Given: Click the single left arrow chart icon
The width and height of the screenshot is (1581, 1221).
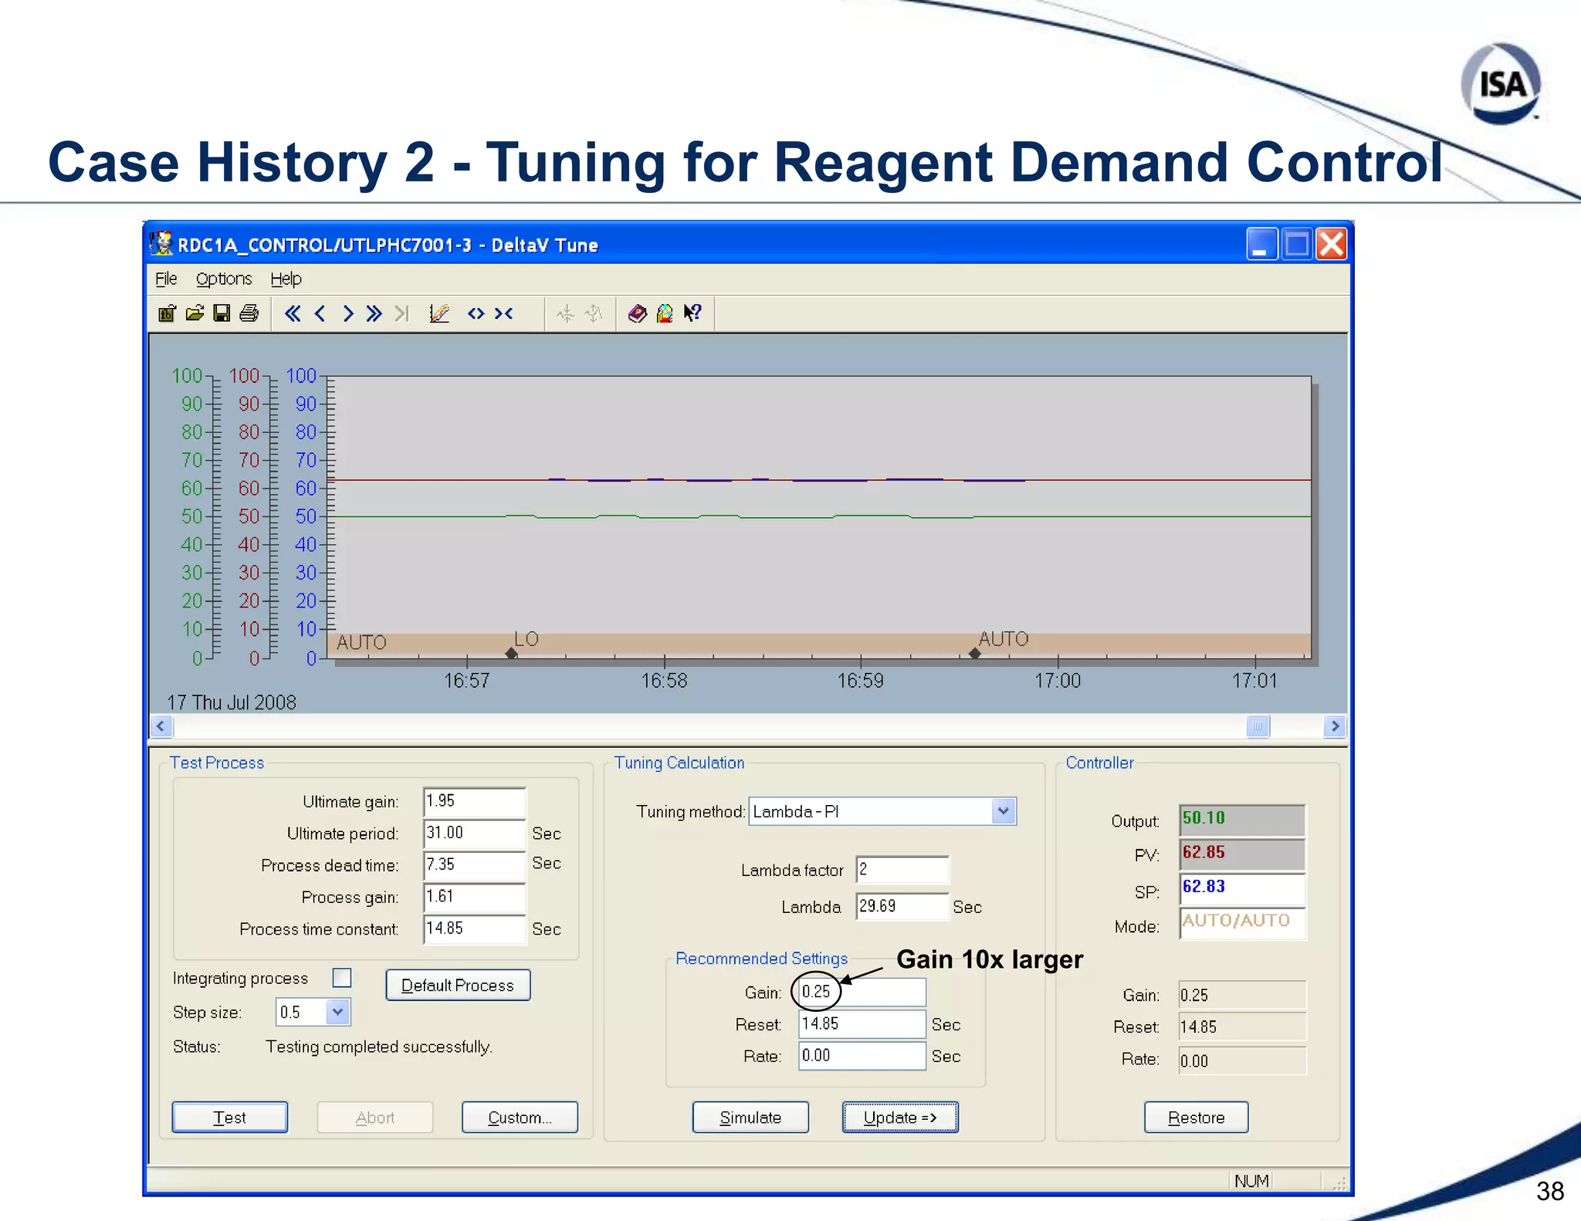Looking at the screenshot, I should pyautogui.click(x=320, y=313).
